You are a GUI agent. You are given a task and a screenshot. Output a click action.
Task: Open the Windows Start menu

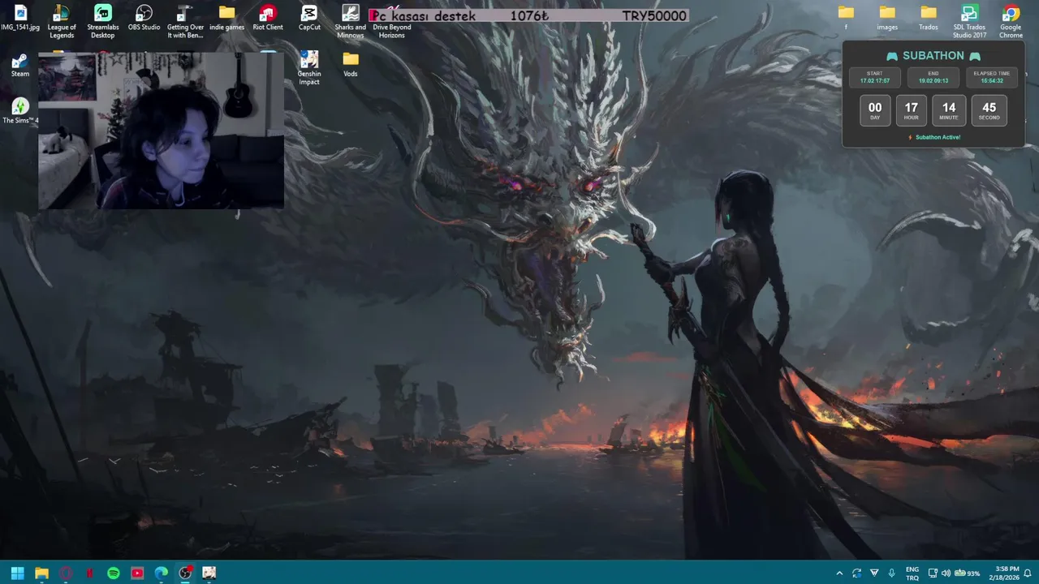pyautogui.click(x=17, y=573)
